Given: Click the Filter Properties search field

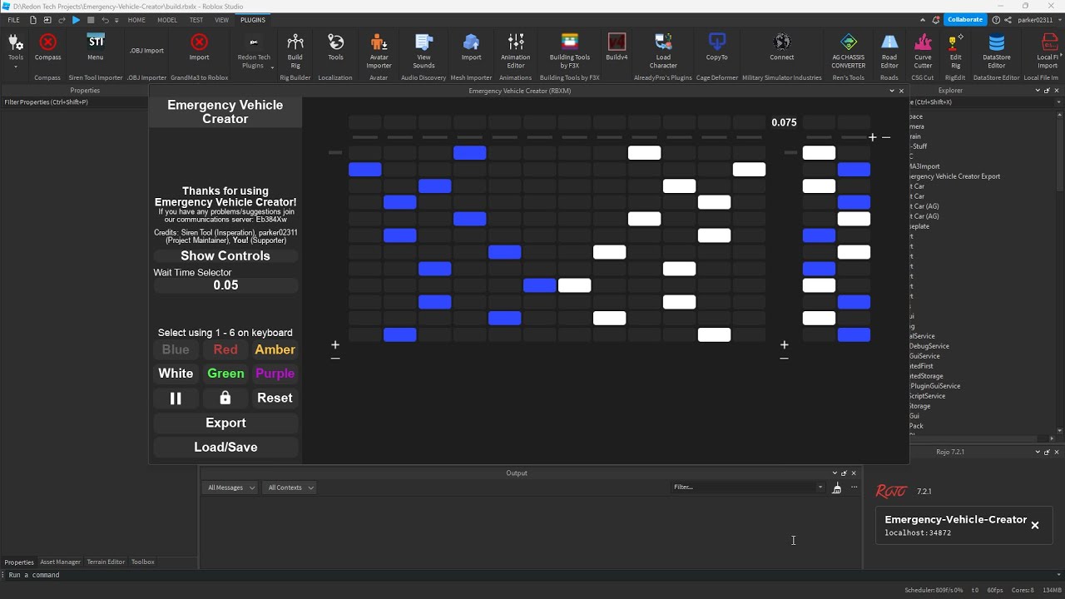Looking at the screenshot, I should point(75,102).
